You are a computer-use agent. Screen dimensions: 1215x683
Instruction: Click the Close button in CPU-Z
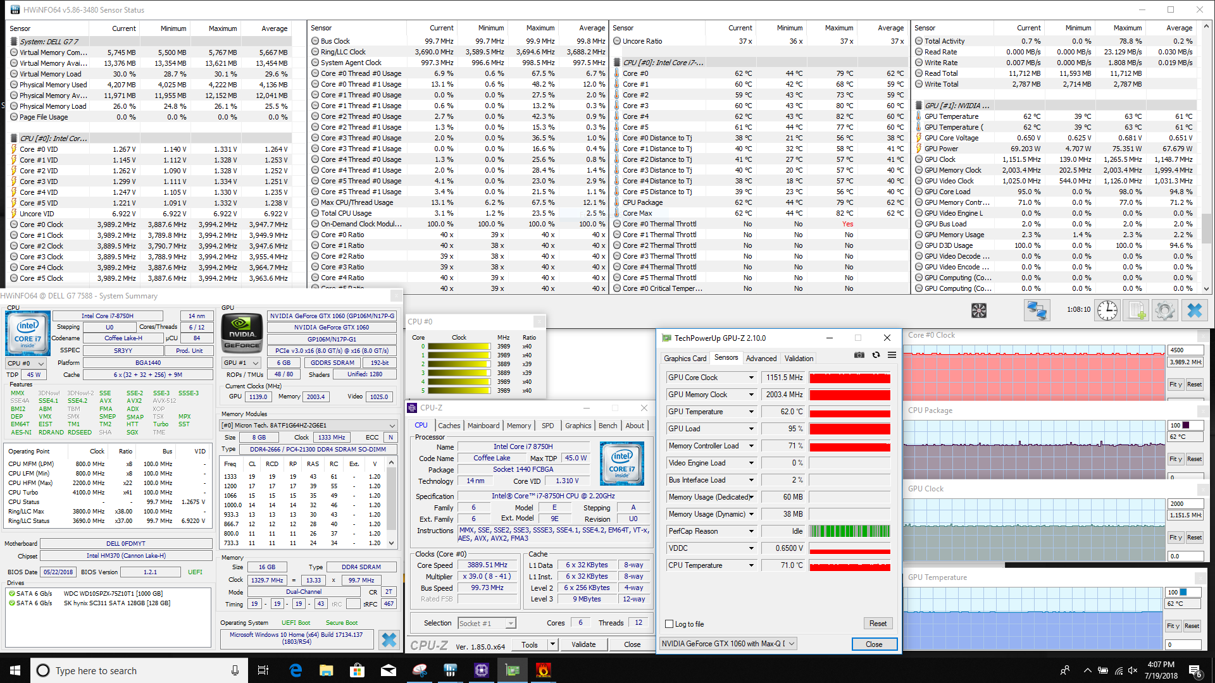click(x=632, y=644)
